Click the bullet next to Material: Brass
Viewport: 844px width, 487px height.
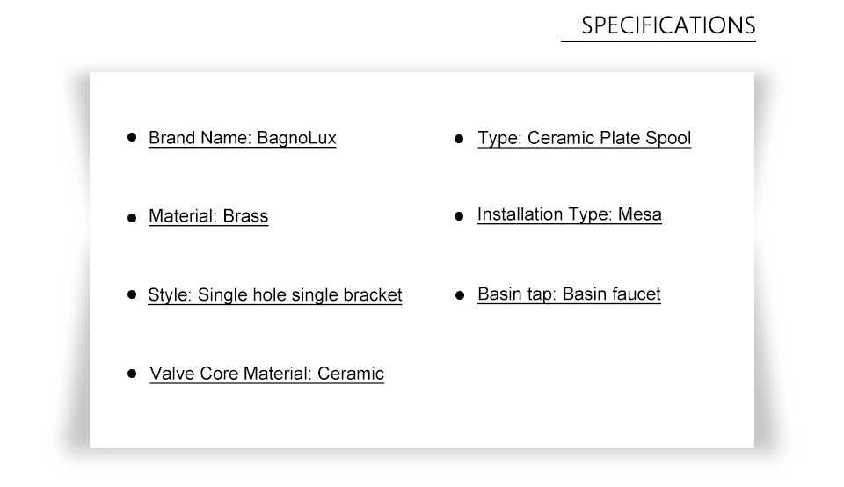(132, 218)
